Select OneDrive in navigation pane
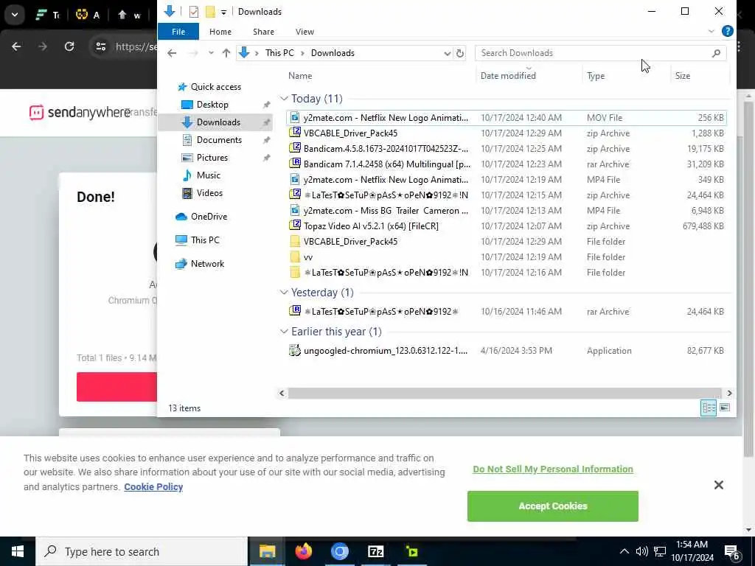The image size is (755, 566). [x=209, y=217]
